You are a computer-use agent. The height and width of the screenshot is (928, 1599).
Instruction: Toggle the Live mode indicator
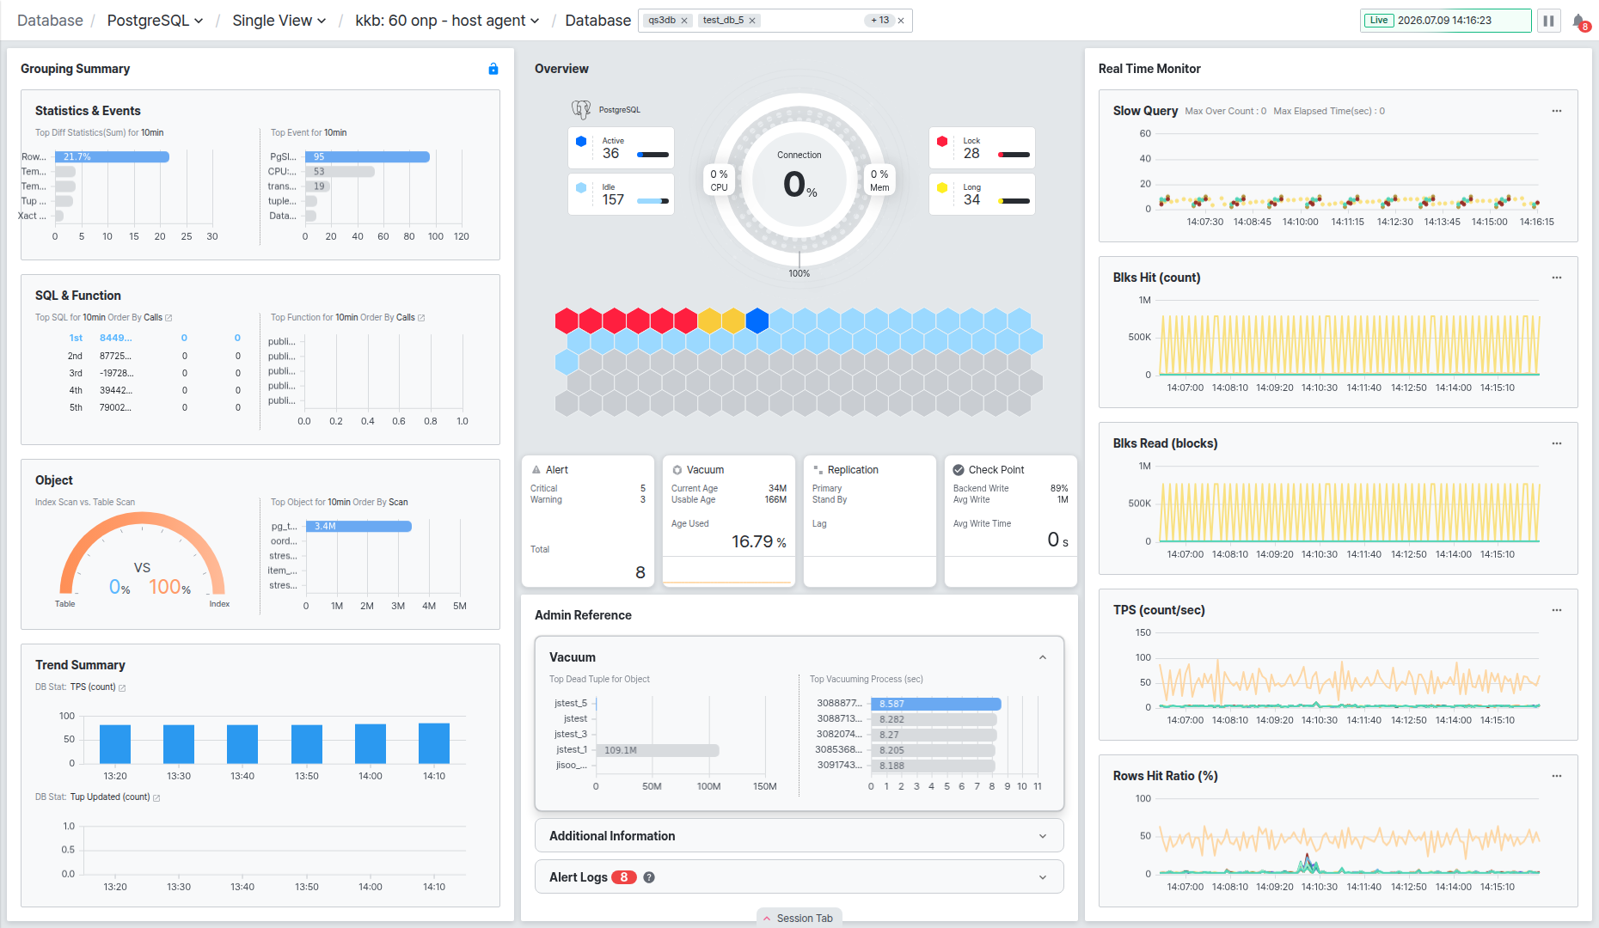click(x=1379, y=21)
